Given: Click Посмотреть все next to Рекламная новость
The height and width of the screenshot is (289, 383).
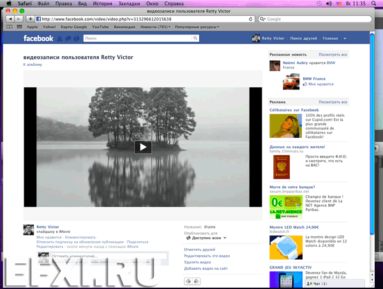Looking at the screenshot, I should (x=333, y=55).
